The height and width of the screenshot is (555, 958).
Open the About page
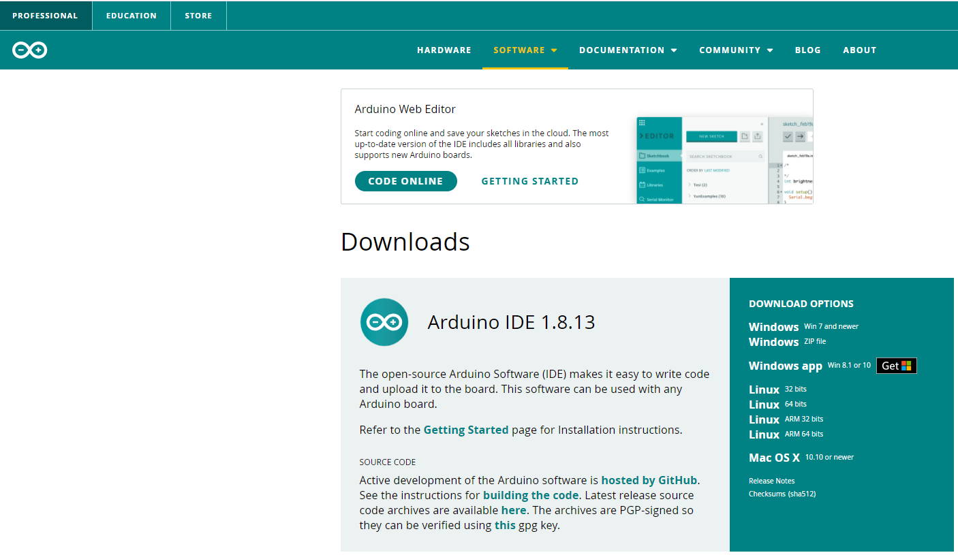[860, 50]
